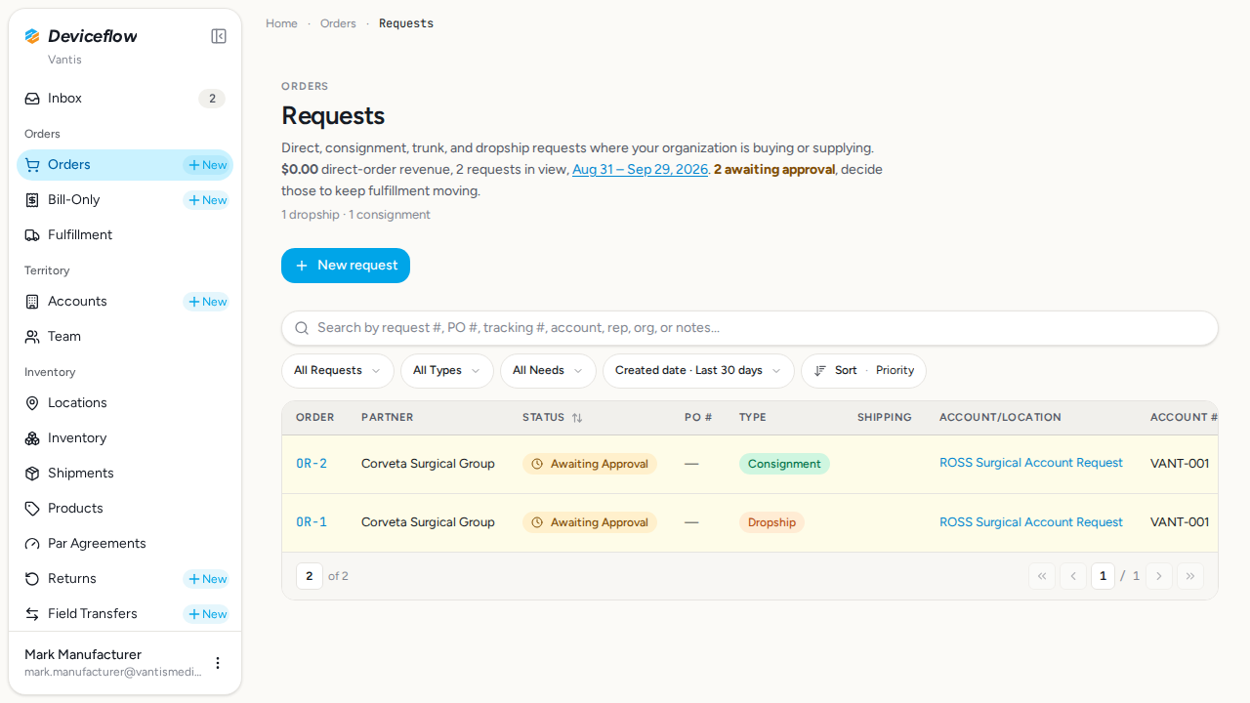Viewport: 1250px width, 703px height.
Task: Click the Bill-Only dollar document icon
Action: pos(32,200)
